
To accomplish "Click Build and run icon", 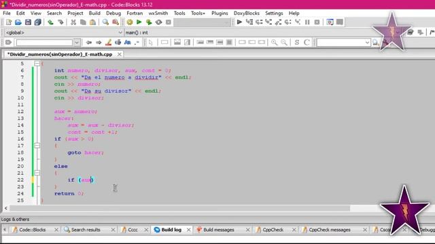I will pyautogui.click(x=149, y=22).
